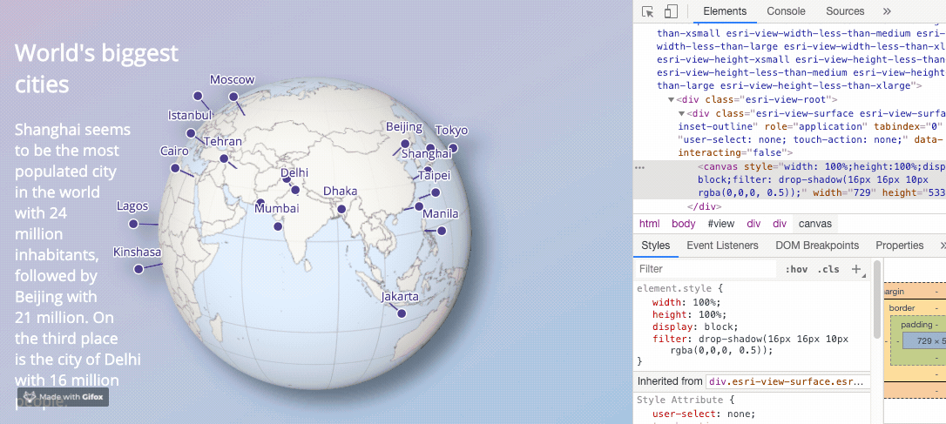Open the three-dot actions on canvas row
The height and width of the screenshot is (424, 946).
pyautogui.click(x=640, y=167)
